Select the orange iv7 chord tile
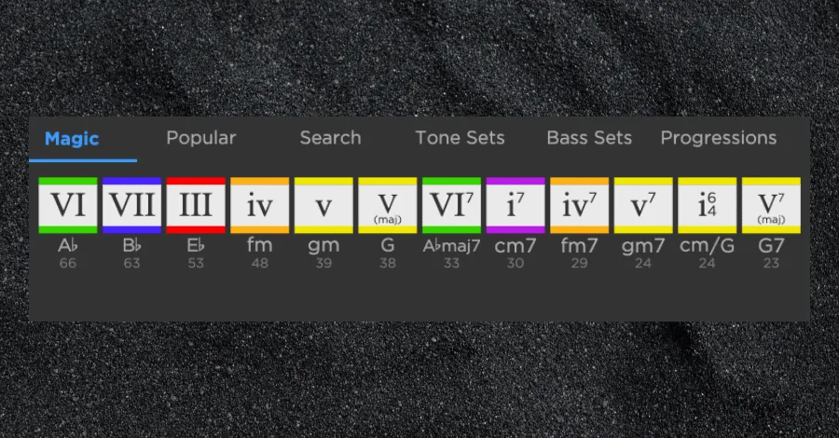839x438 pixels. (580, 205)
